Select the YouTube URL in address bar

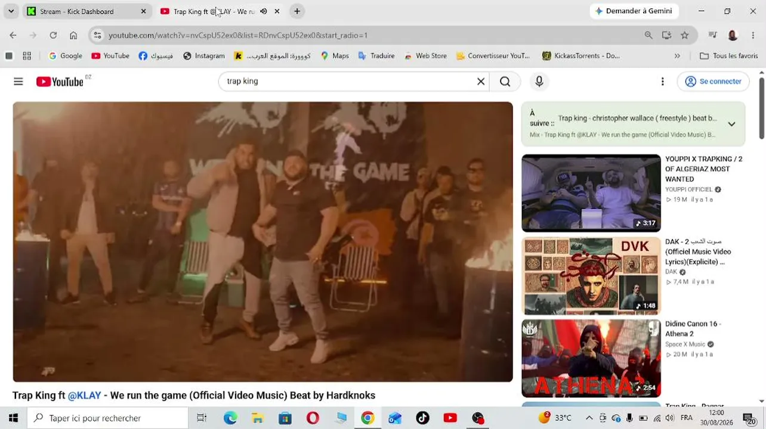[238, 35]
